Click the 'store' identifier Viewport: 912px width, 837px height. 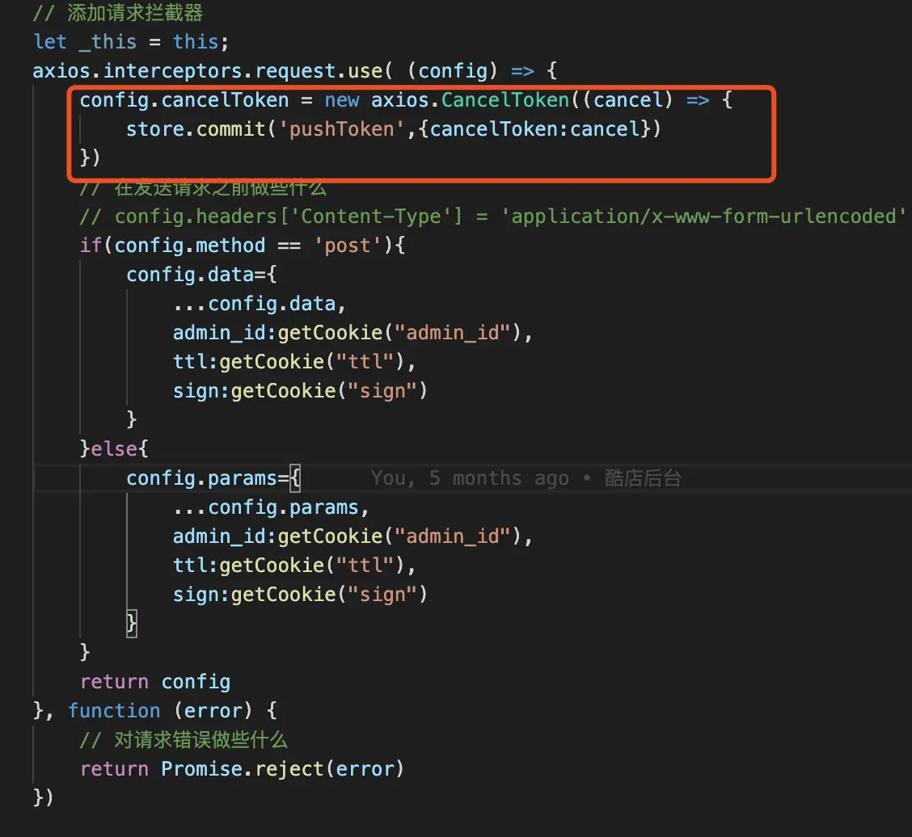point(155,129)
